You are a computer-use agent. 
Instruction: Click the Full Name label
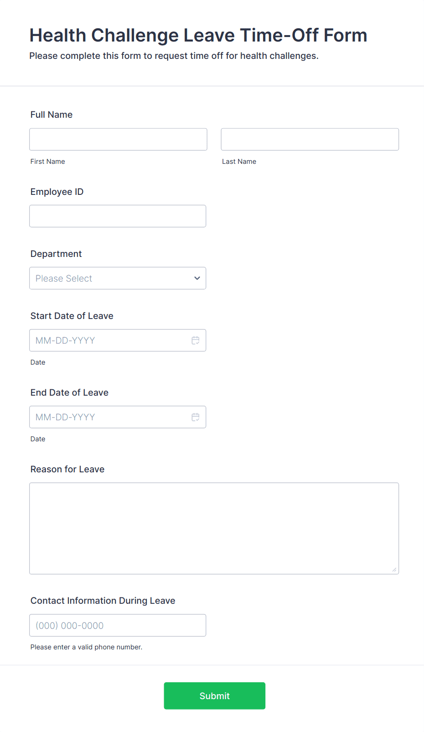[52, 115]
